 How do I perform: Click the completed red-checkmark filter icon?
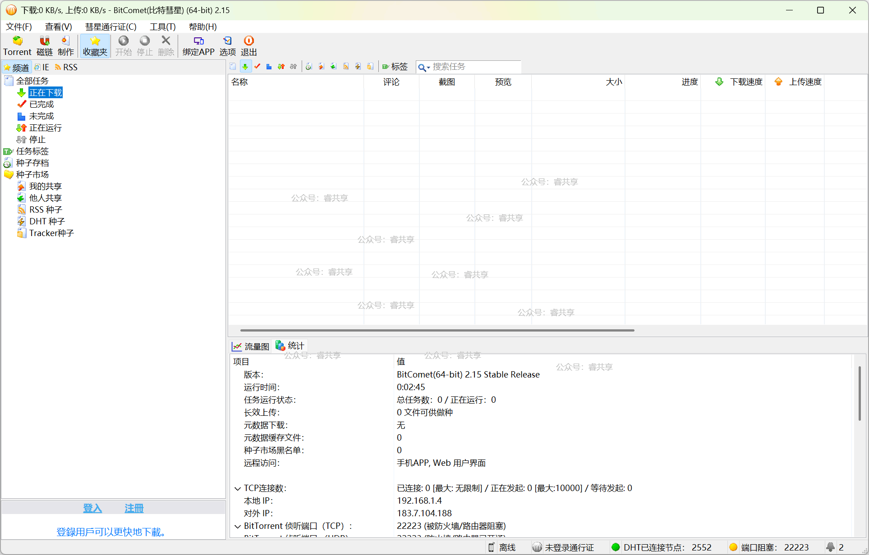coord(257,67)
